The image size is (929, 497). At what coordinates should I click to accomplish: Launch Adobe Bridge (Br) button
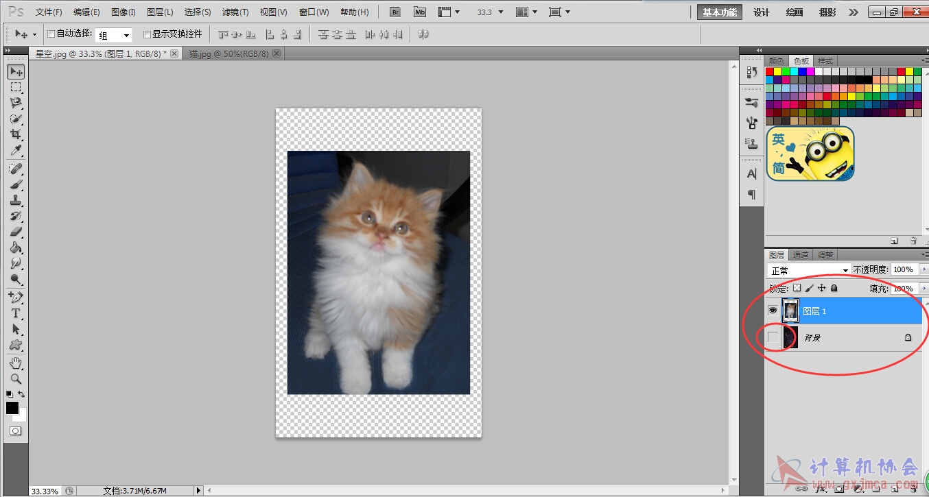395,12
